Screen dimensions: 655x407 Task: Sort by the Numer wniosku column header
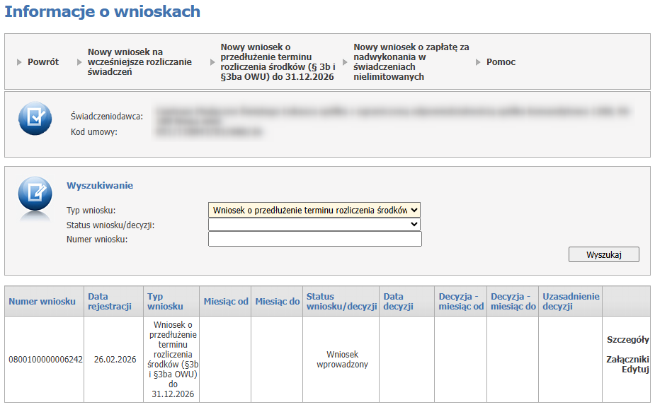(42, 302)
